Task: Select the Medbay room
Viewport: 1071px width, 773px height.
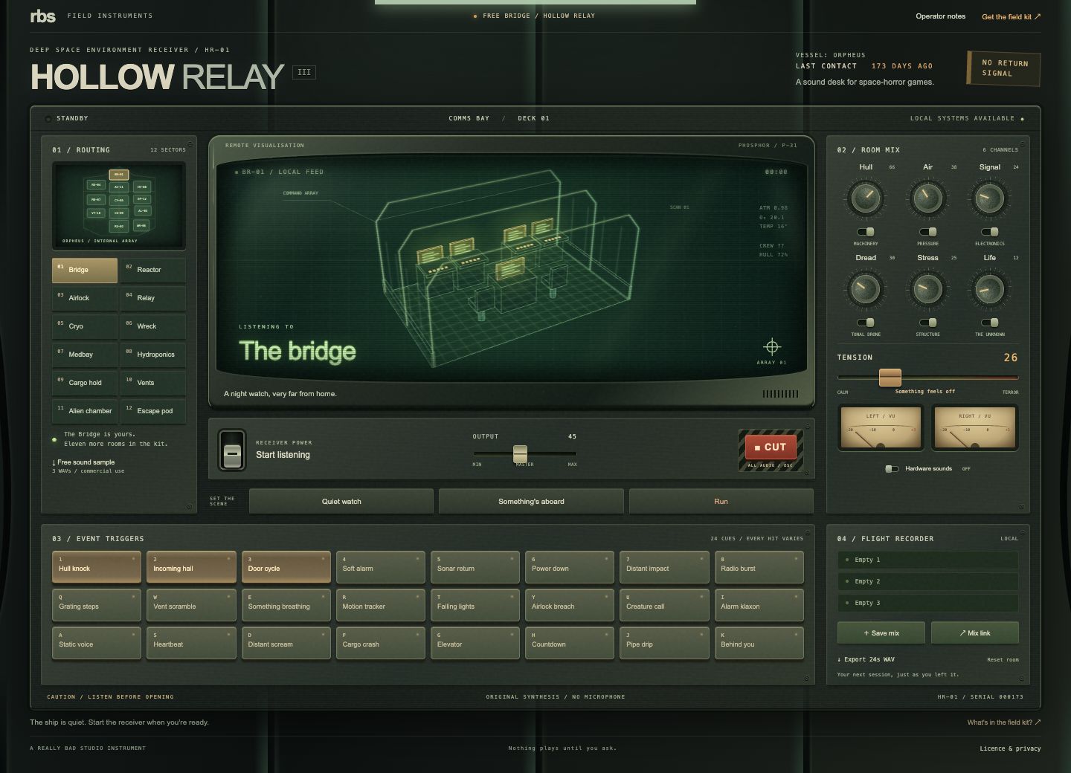Action: coord(85,355)
